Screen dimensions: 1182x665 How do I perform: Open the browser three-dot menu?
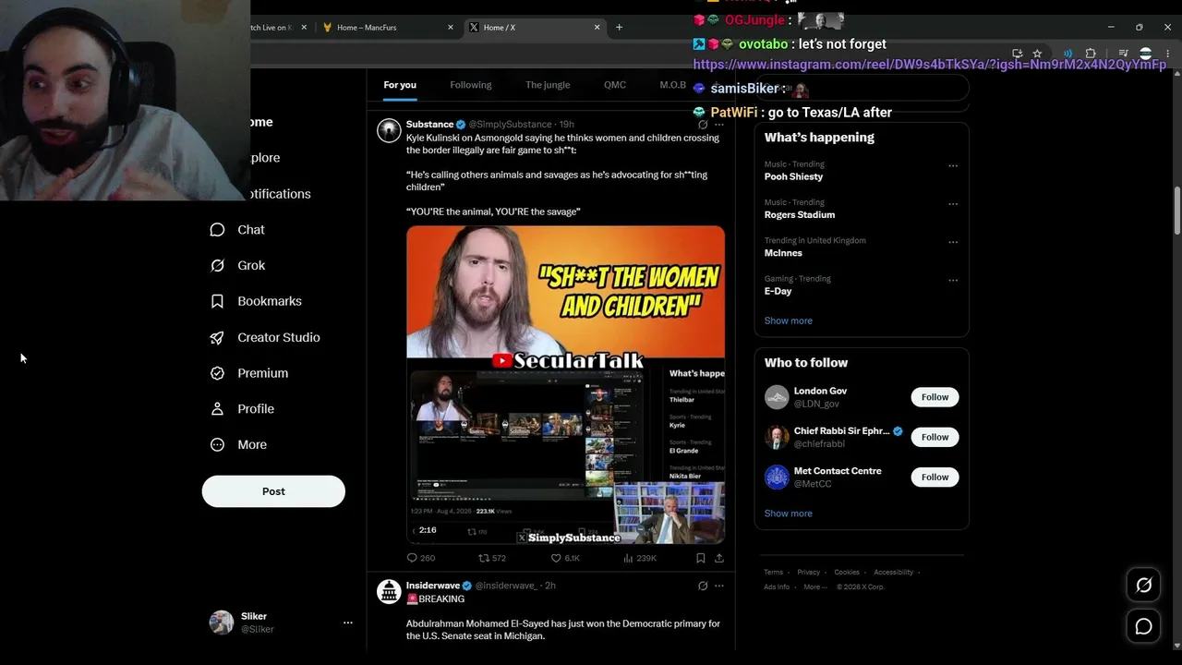click(1168, 54)
